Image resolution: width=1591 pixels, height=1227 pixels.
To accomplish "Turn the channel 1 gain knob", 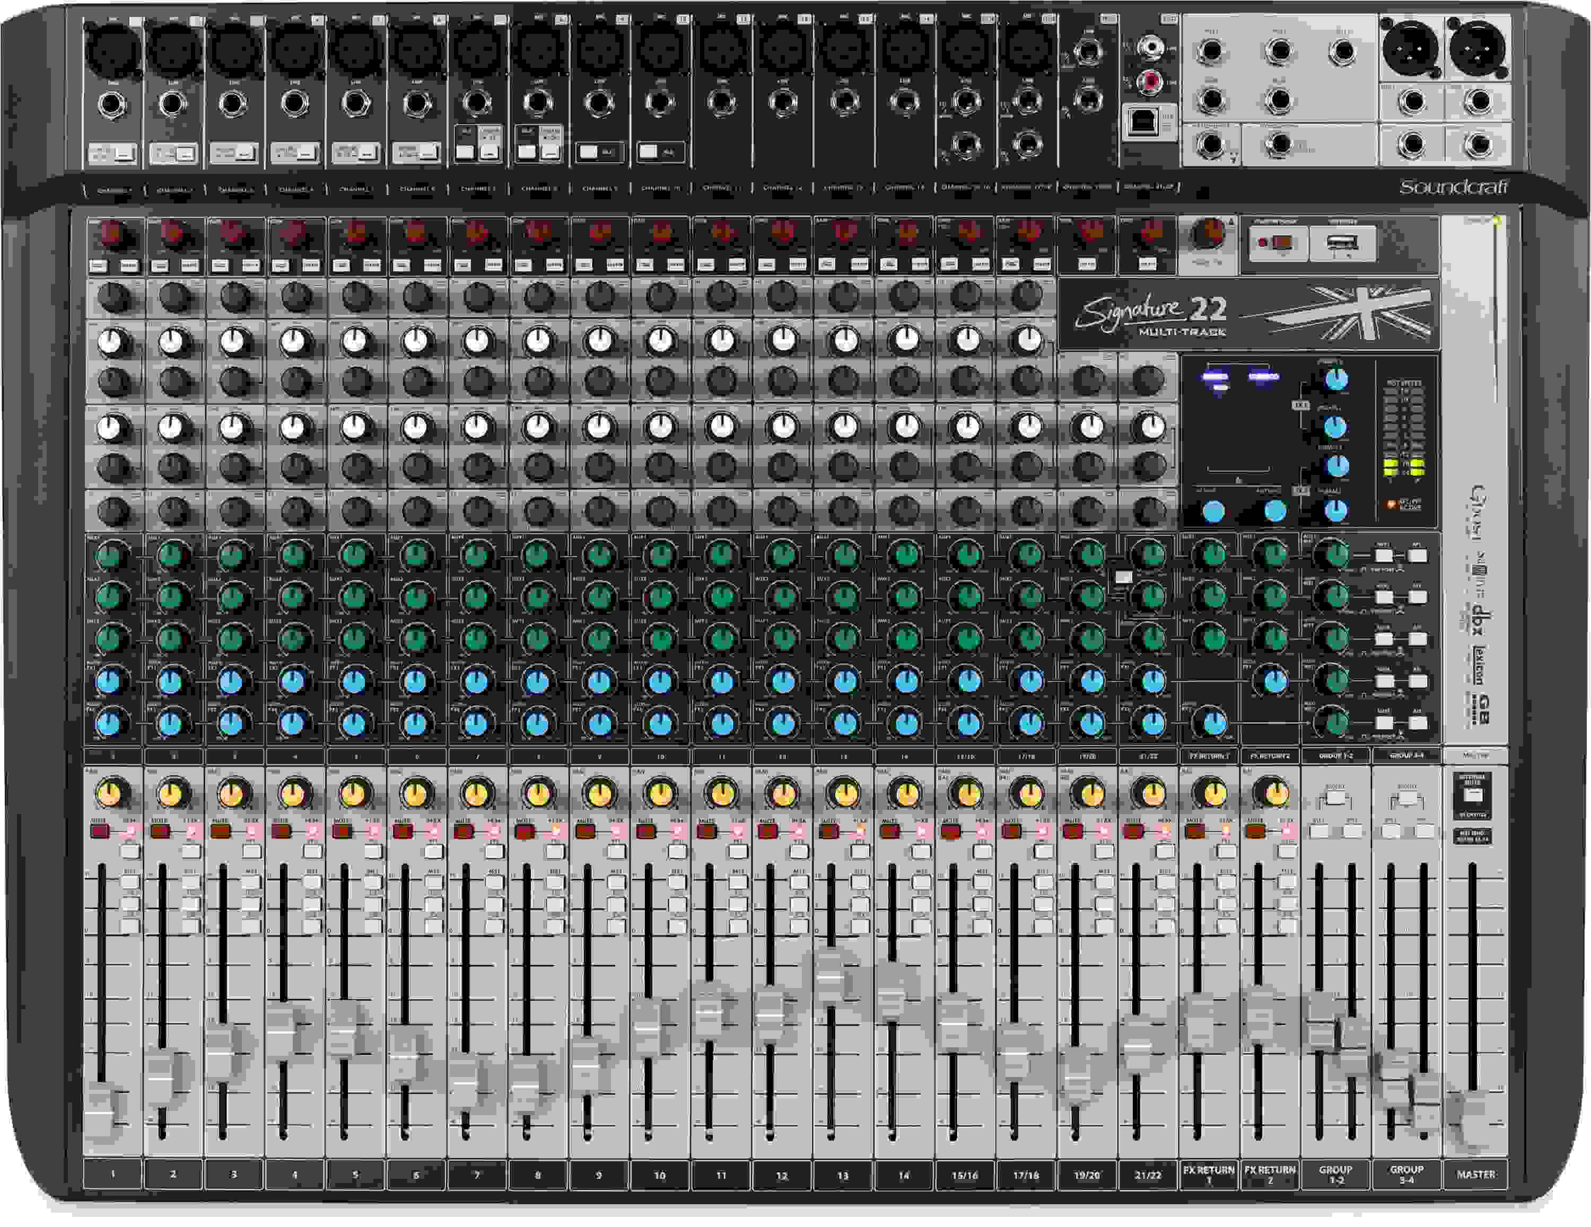I will (x=111, y=233).
